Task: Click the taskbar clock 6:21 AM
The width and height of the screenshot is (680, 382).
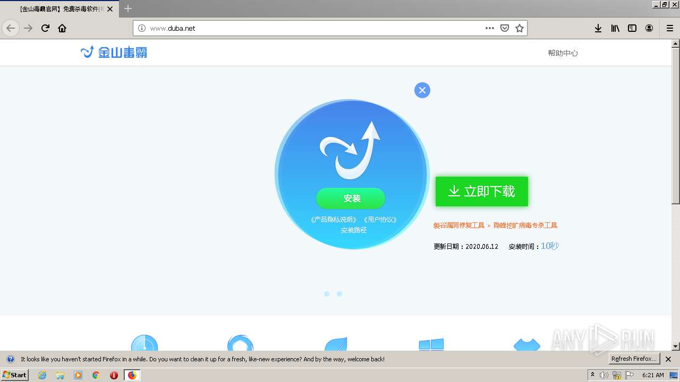Action: click(653, 375)
